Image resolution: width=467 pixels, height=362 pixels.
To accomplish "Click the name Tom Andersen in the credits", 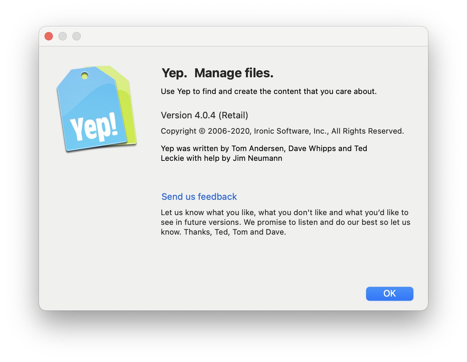I will [258, 149].
